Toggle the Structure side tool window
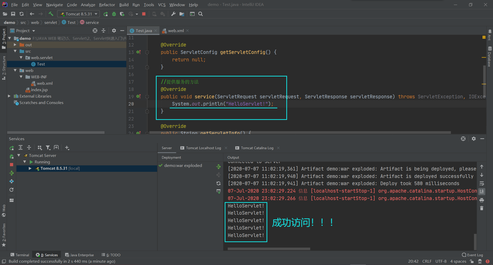493x265 pixels. click(4, 68)
